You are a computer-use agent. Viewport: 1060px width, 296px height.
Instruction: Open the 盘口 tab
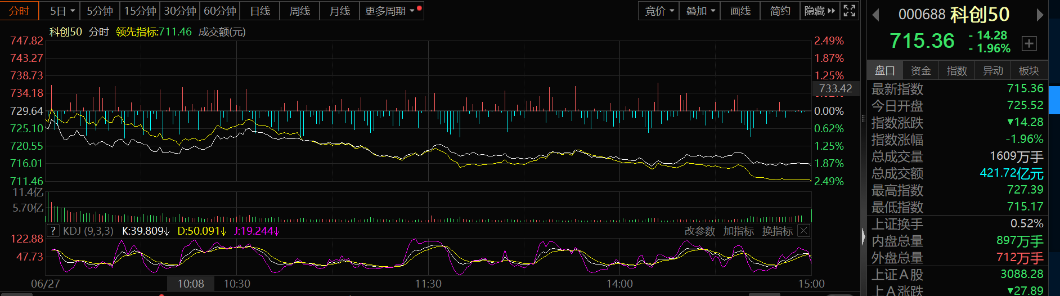885,70
